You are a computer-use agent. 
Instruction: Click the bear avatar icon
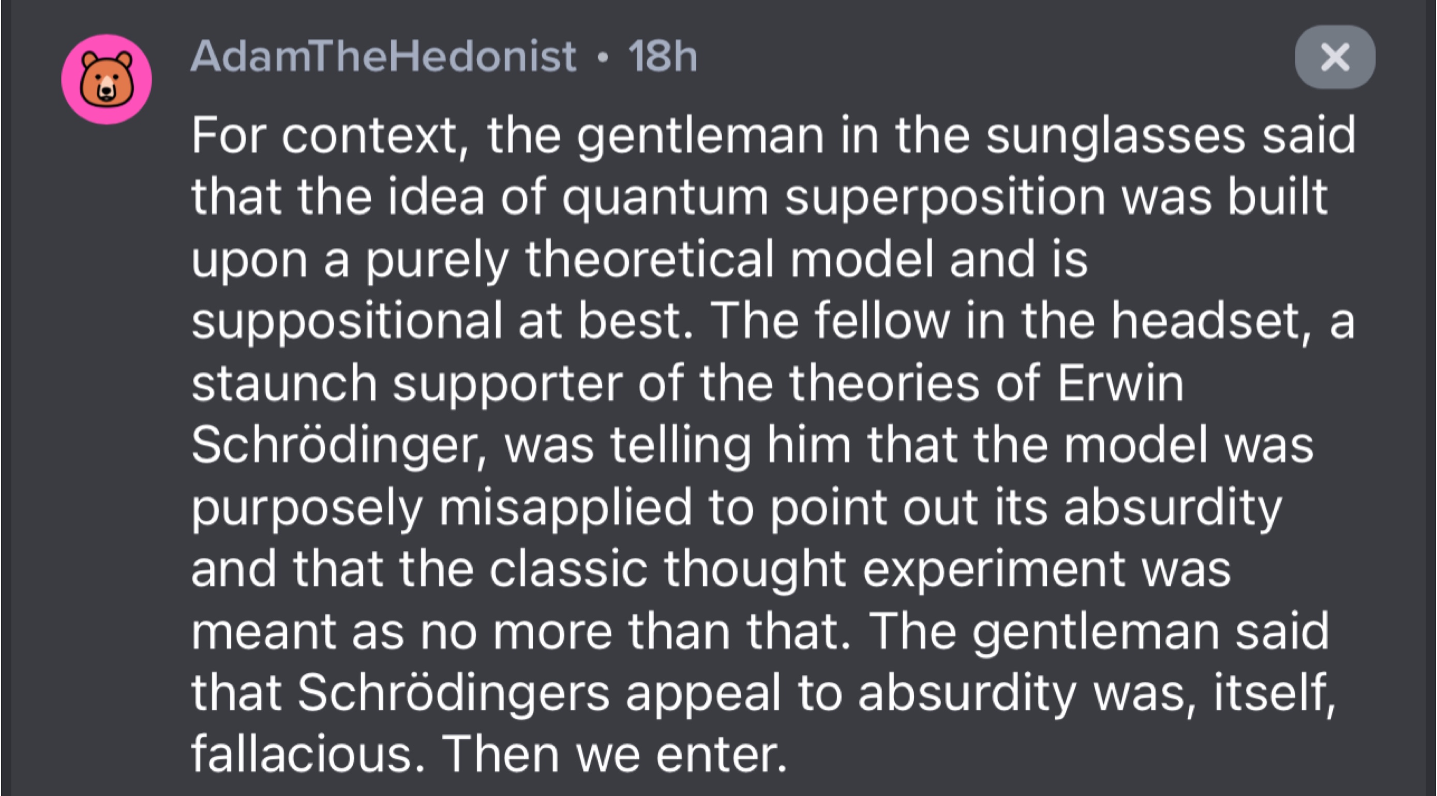coord(107,79)
